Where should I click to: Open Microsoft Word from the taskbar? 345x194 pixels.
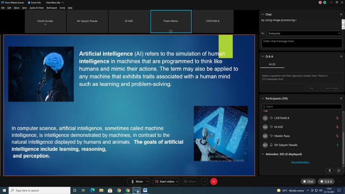[145, 190]
